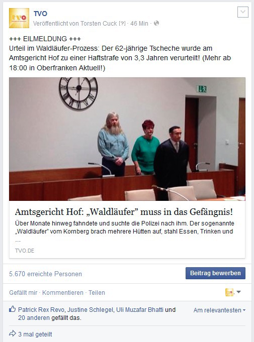Screen dimensions: 254x342
Task: Open article headline about Waldläufer Gefängnis
Action: [x=124, y=212]
